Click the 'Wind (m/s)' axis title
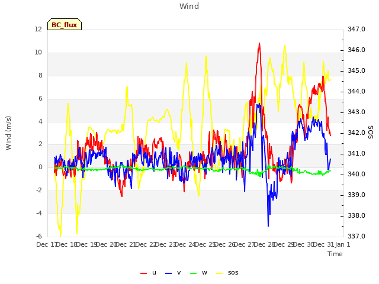Image resolution: width=379 pixels, height=284 pixels. (x=8, y=133)
